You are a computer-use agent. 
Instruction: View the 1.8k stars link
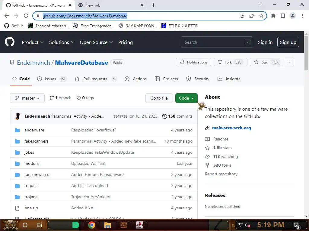(x=222, y=148)
